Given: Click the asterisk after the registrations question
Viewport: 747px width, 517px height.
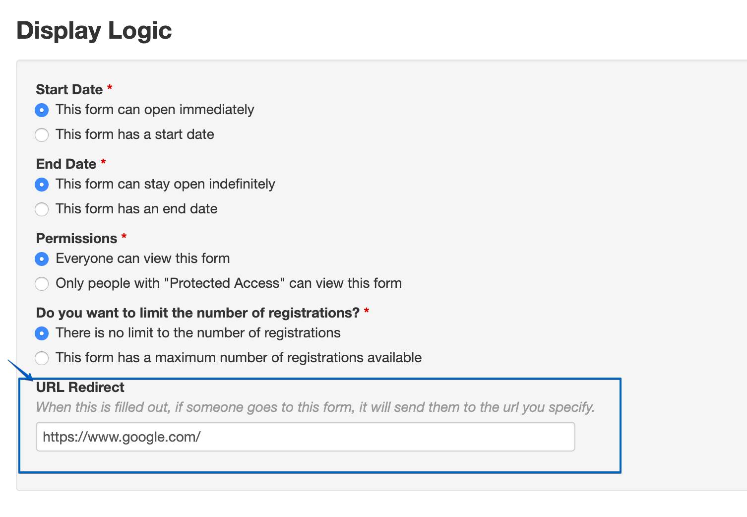Looking at the screenshot, I should point(367,311).
